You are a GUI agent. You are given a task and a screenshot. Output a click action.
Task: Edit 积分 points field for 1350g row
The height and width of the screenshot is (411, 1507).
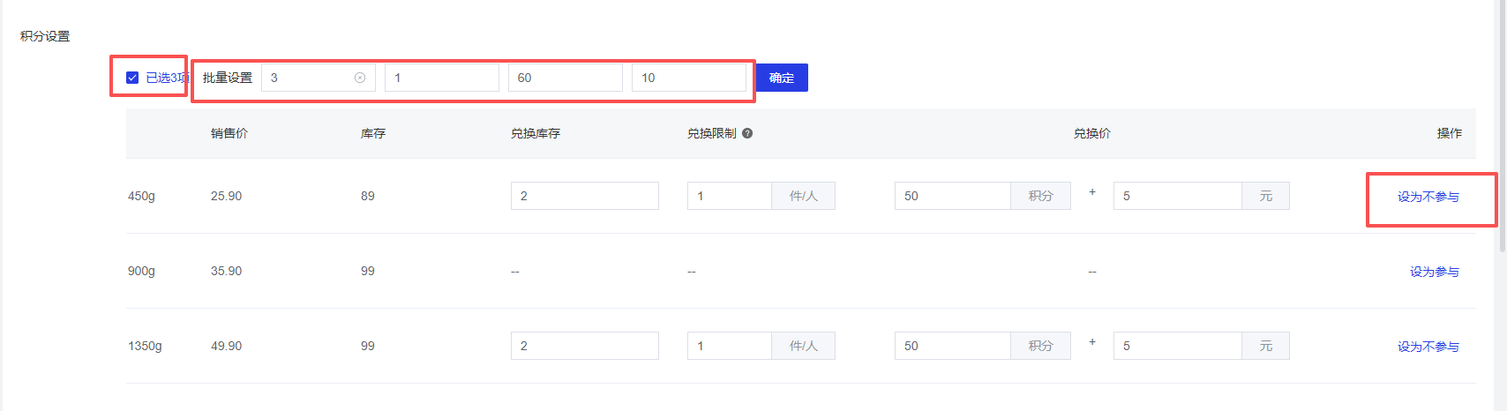click(x=952, y=346)
